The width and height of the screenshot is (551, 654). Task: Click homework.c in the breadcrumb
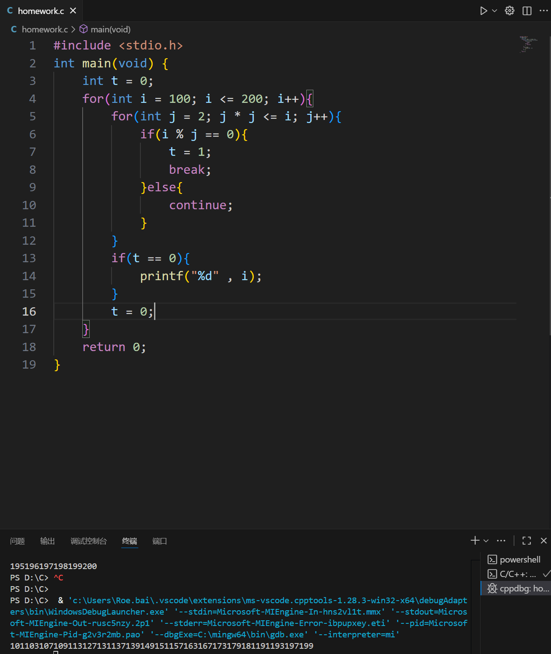tap(45, 29)
